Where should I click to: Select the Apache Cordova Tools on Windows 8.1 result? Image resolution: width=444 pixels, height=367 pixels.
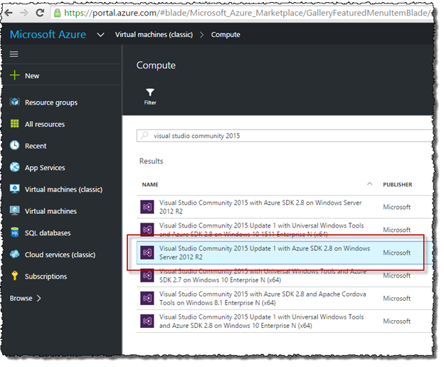pos(263,298)
